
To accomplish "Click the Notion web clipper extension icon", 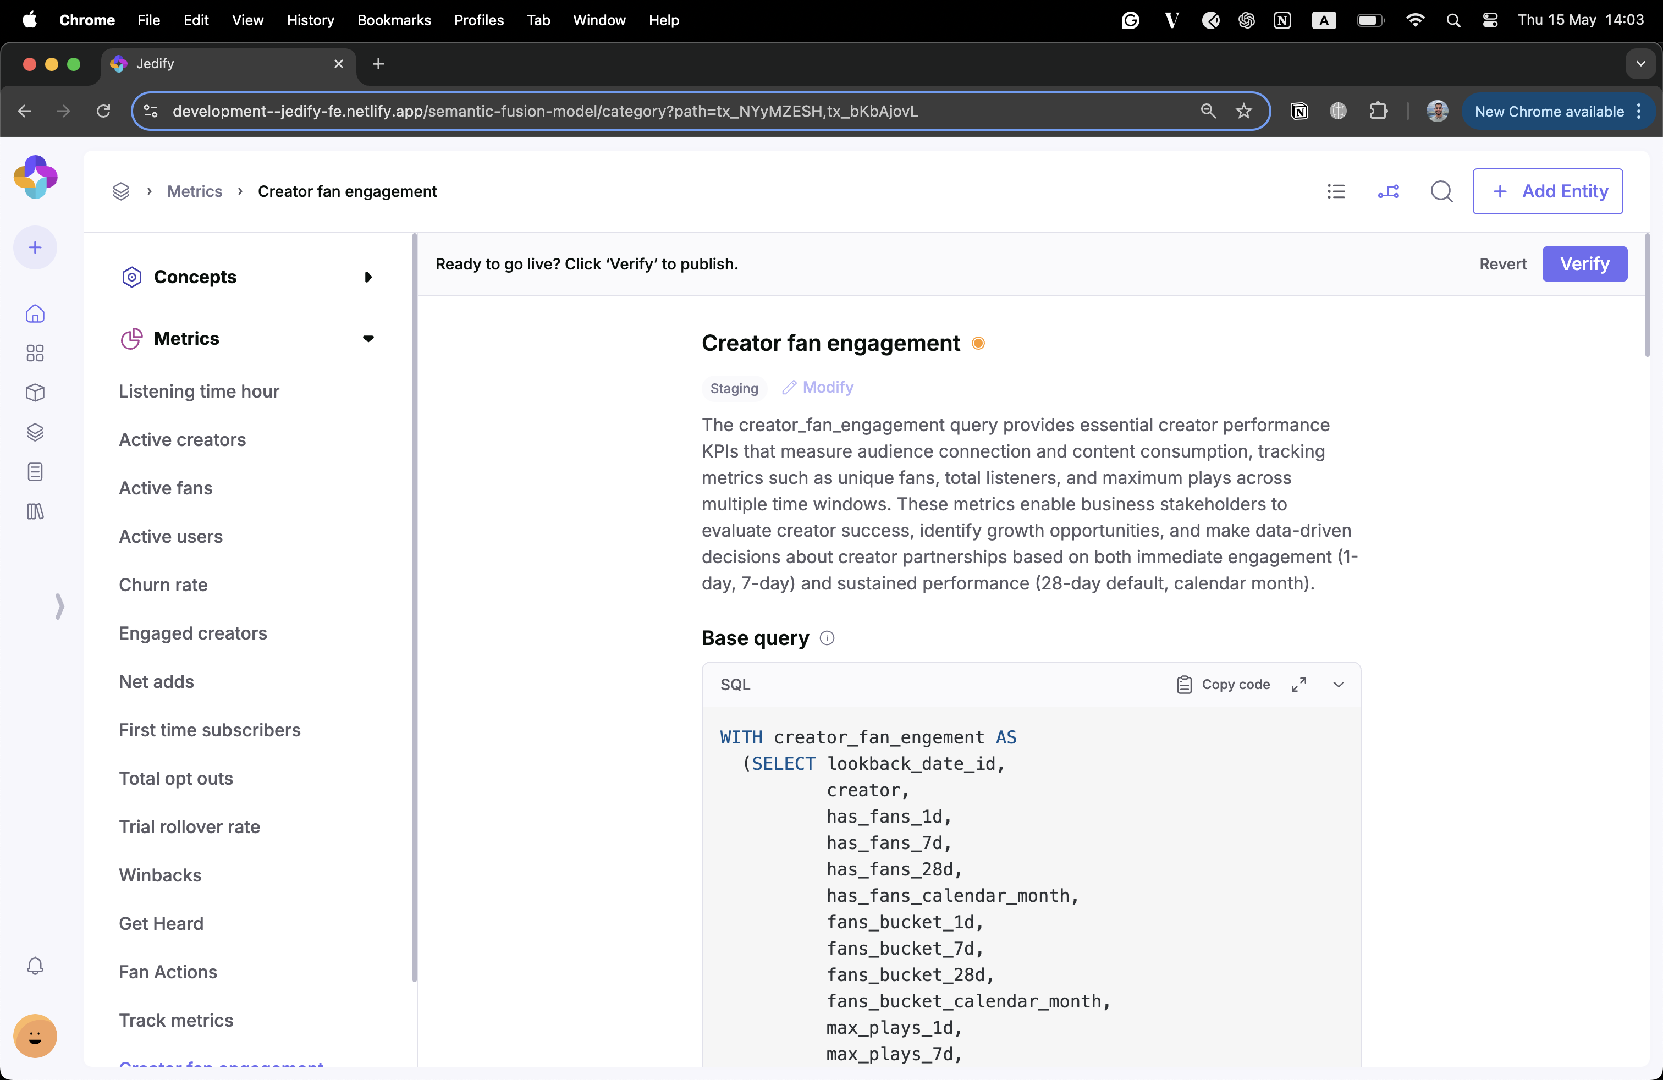I will coord(1299,111).
